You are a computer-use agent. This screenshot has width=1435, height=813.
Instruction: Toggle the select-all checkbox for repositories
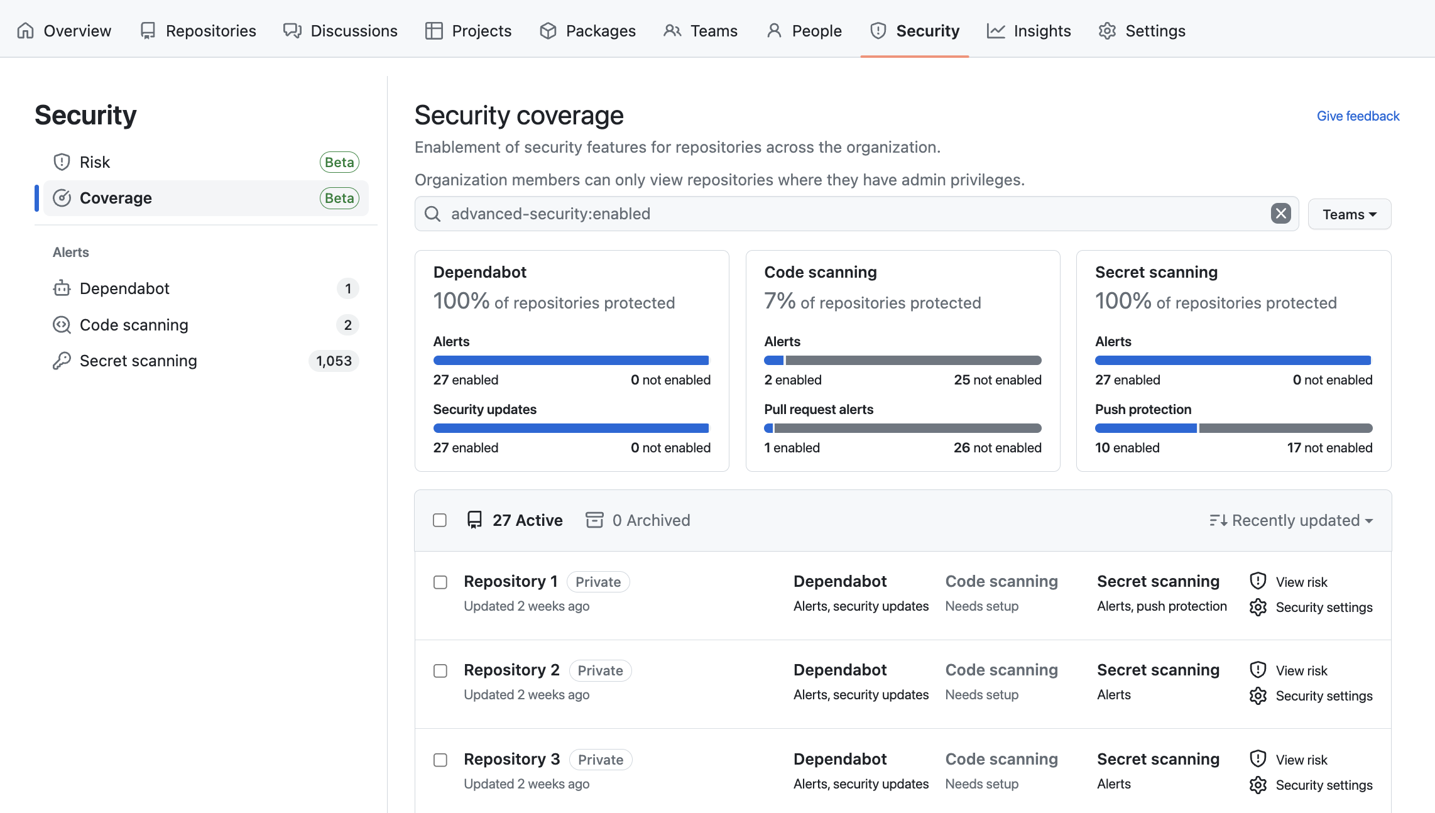click(x=440, y=520)
